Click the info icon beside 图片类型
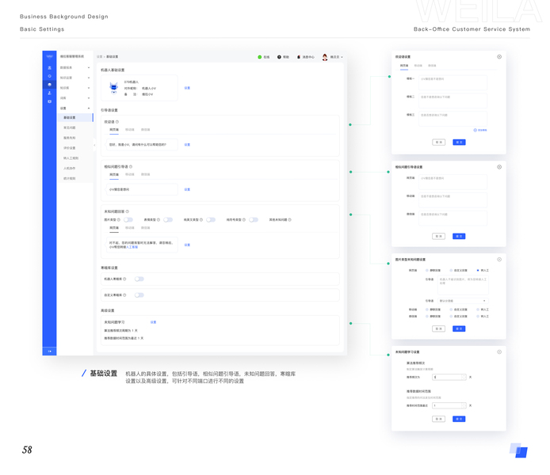Image resolution: width=550 pixels, height=475 pixels. click(x=119, y=219)
